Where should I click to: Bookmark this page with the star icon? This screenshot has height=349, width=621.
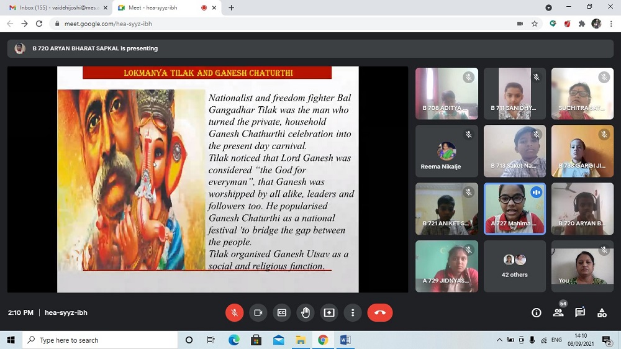click(535, 24)
